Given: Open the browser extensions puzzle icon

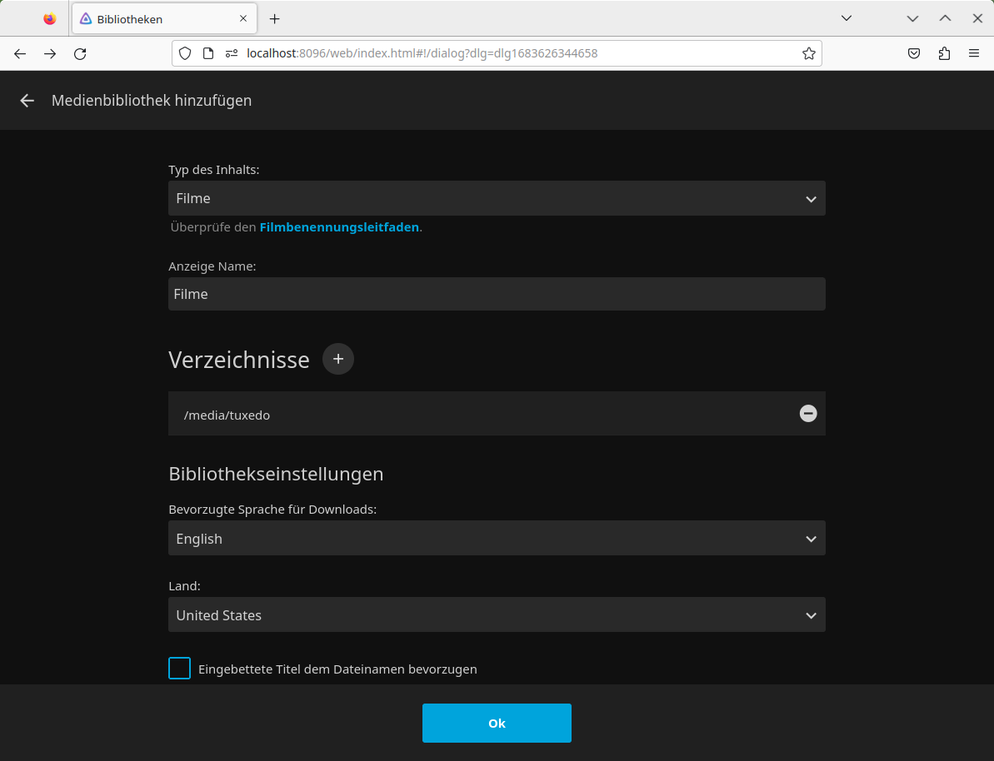Looking at the screenshot, I should click(944, 53).
